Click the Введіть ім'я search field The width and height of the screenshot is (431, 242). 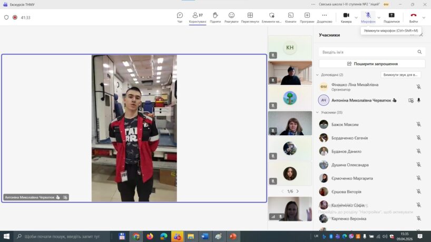368,52
